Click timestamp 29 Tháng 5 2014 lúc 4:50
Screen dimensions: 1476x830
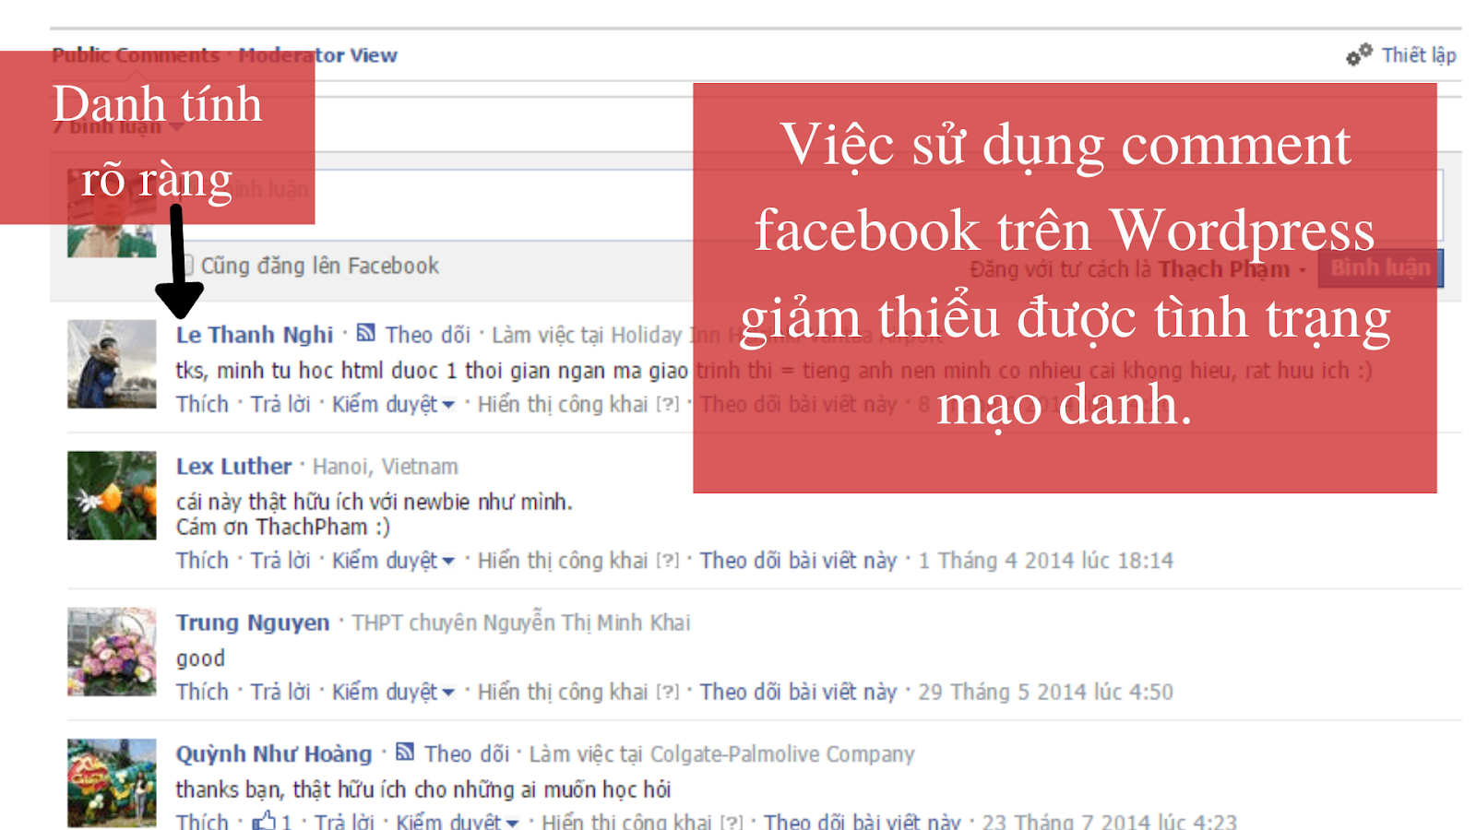1046,692
